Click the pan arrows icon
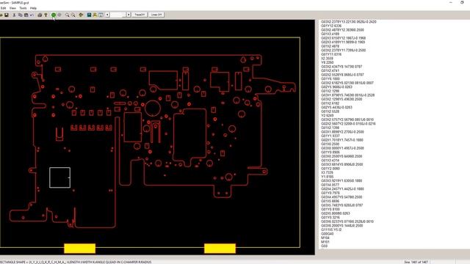470x264 pixels. coord(81,15)
